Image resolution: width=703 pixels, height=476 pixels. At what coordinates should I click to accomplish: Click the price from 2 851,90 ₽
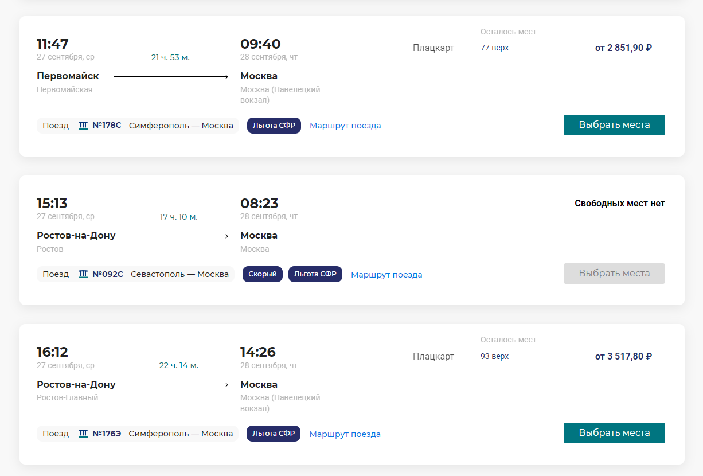point(623,48)
